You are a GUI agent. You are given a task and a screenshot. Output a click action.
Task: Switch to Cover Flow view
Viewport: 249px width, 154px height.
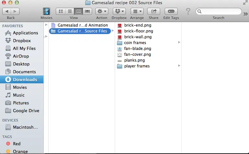pyautogui.click(x=87, y=11)
